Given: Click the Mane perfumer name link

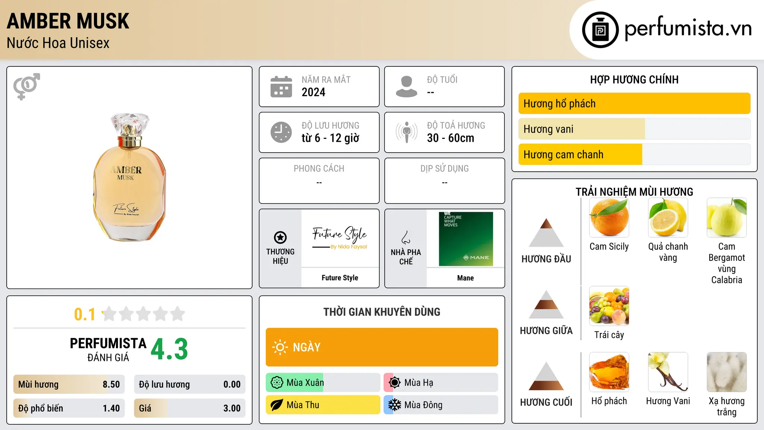Looking at the screenshot, I should pyautogui.click(x=466, y=278).
